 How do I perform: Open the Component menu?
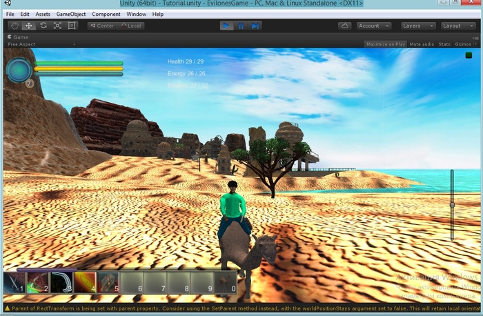[x=106, y=14]
